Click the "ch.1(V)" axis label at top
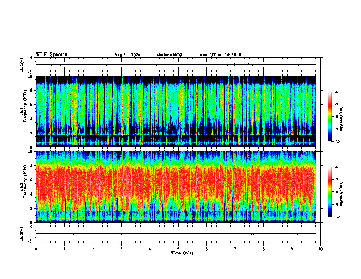The width and height of the screenshot is (361, 279). pyautogui.click(x=22, y=65)
